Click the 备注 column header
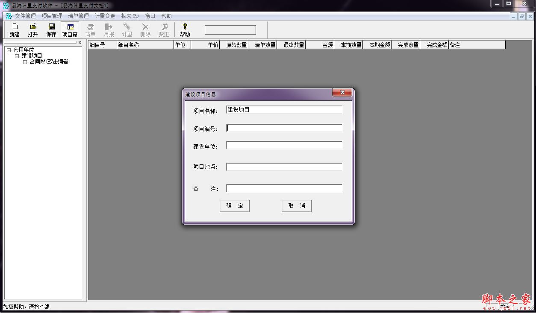Screen dimensions: 536x313 [477, 45]
